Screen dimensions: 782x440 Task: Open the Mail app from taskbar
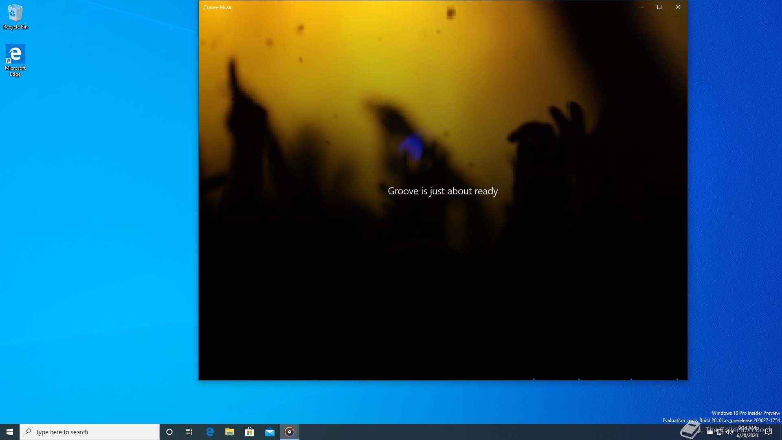click(x=270, y=432)
